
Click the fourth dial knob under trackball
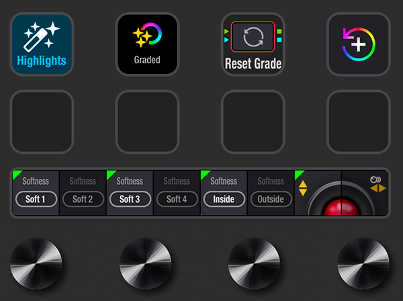(363, 263)
